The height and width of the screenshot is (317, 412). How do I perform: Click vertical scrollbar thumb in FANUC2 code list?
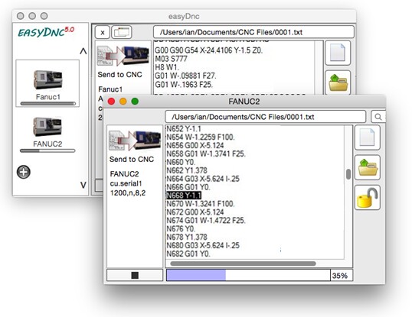tap(348, 174)
